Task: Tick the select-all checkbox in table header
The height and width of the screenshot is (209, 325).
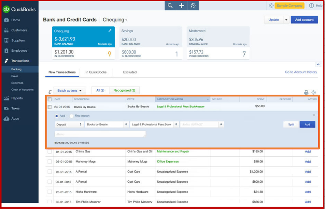Action: click(49, 99)
